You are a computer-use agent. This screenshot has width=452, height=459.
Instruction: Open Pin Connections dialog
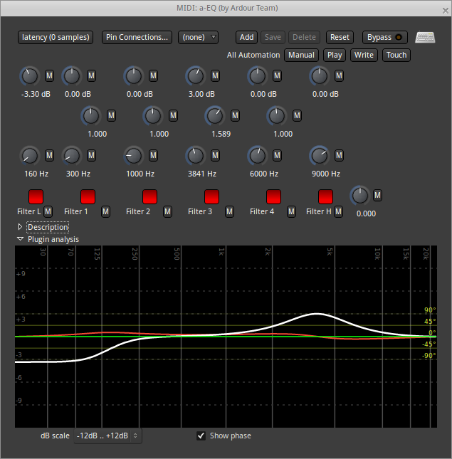click(x=137, y=38)
